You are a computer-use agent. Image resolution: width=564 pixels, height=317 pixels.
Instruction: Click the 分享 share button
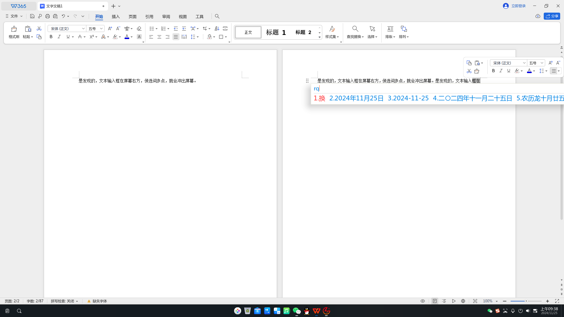pos(552,16)
